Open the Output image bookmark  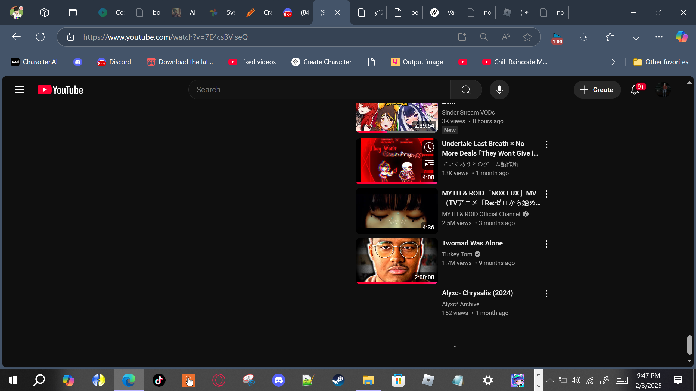click(x=417, y=62)
